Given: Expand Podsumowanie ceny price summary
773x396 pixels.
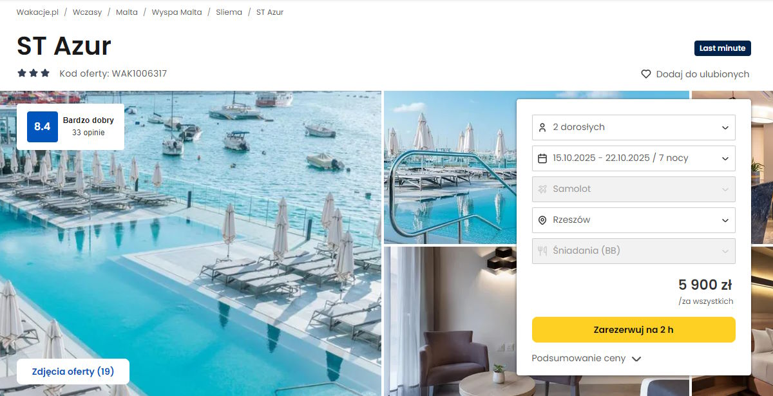Looking at the screenshot, I should [x=586, y=359].
